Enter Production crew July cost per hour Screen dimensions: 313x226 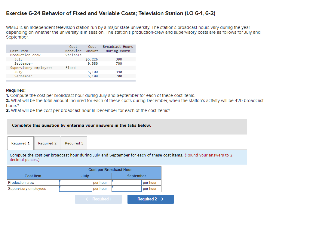tap(76, 182)
